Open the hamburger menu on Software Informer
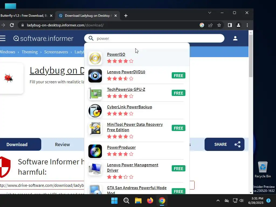Screen dimensions: 276x207 click(x=3, y=38)
